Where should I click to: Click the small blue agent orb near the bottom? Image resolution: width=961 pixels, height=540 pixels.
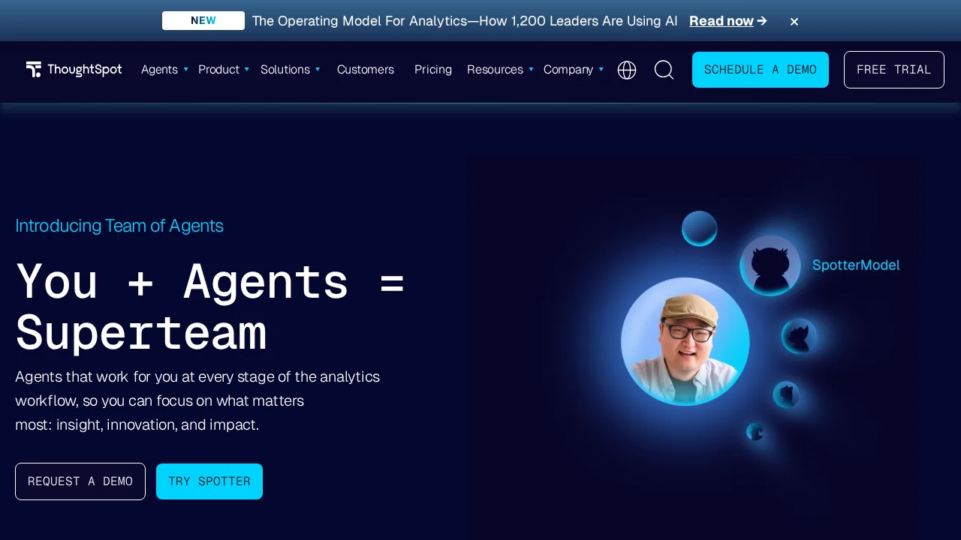point(755,432)
